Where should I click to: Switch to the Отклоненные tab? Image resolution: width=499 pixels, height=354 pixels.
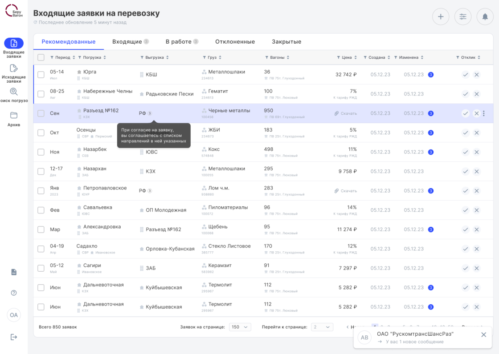coord(235,42)
